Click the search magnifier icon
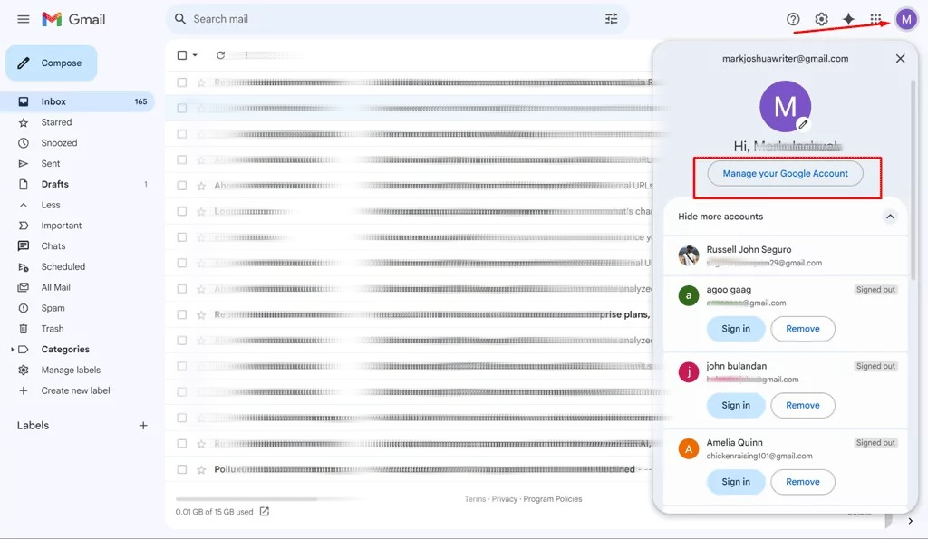Image resolution: width=928 pixels, height=539 pixels. click(x=180, y=19)
